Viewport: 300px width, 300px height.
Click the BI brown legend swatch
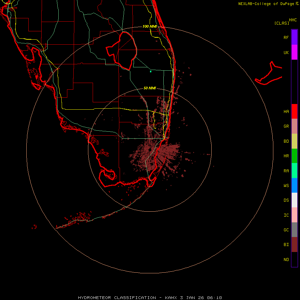294,245
